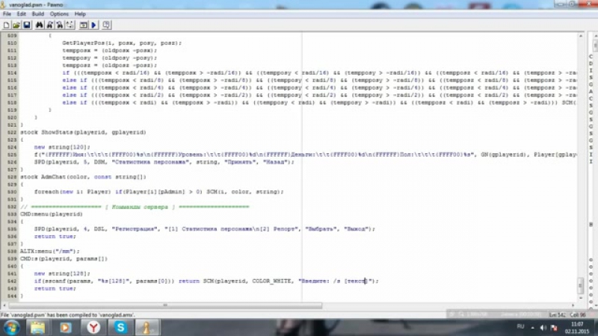598x336 pixels.
Task: Open Skype from the taskbar
Action: tap(120, 328)
